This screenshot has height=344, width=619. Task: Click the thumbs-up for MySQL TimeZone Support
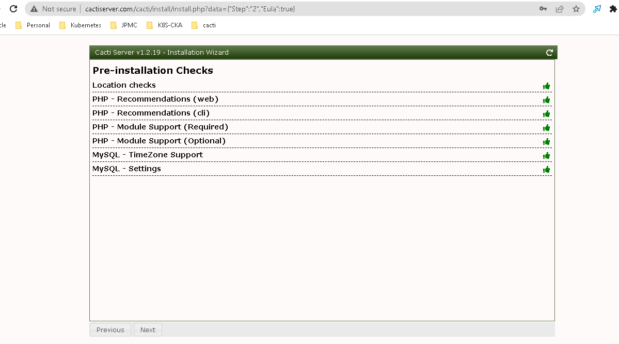tap(546, 155)
